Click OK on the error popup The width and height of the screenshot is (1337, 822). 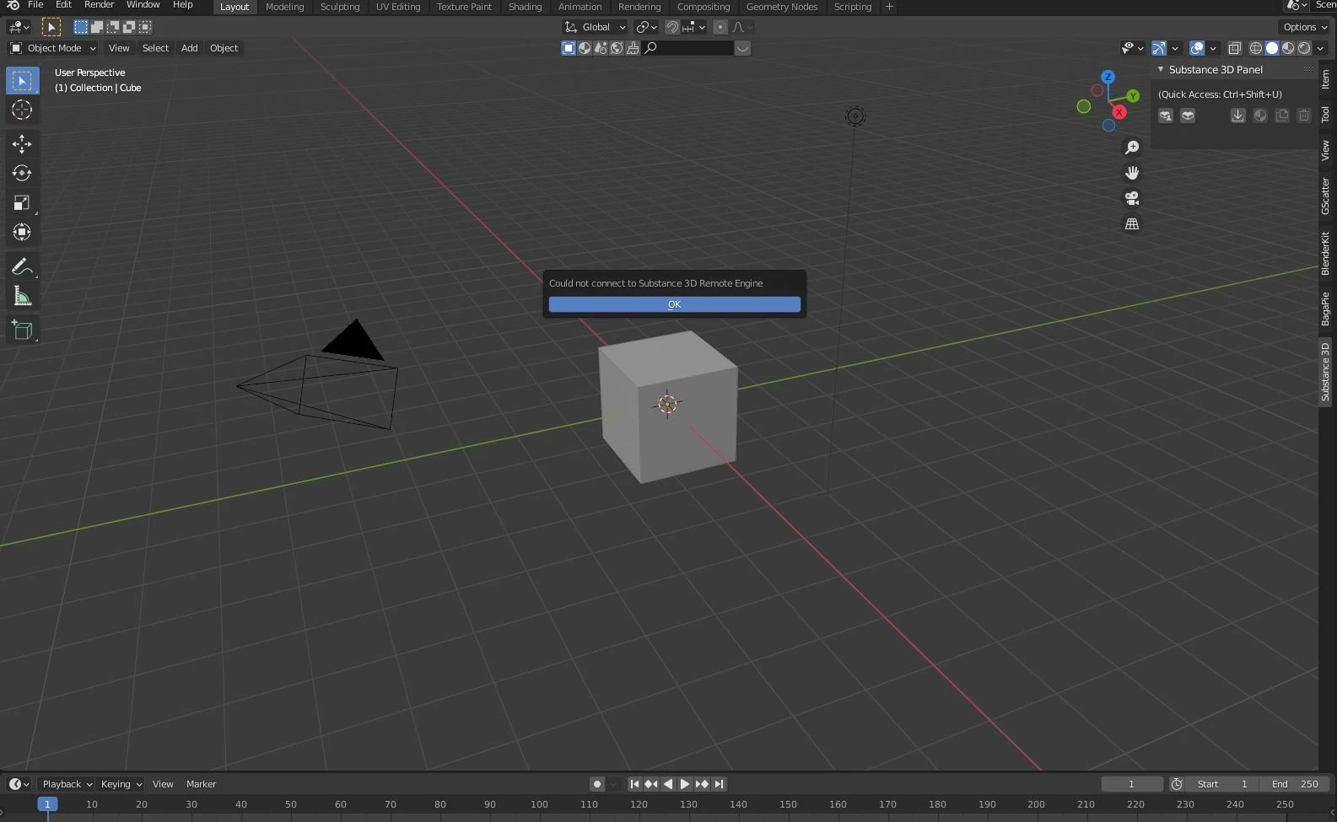pyautogui.click(x=675, y=304)
